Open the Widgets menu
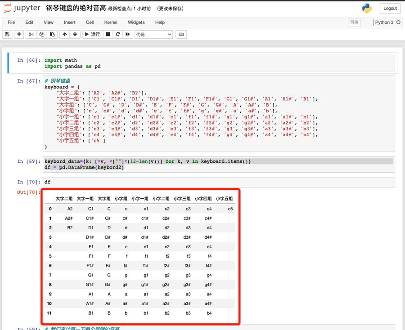This screenshot has height=330, width=405. 136,22
